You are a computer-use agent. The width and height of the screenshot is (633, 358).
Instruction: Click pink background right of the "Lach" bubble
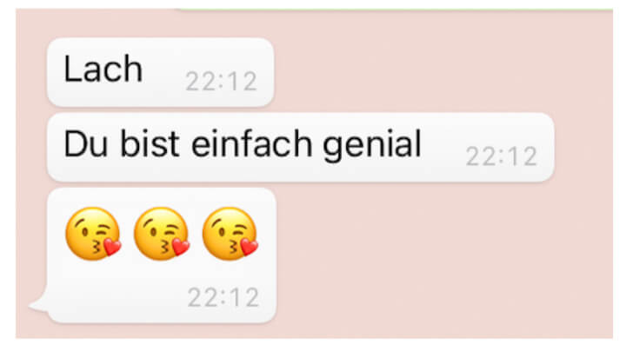[444, 69]
